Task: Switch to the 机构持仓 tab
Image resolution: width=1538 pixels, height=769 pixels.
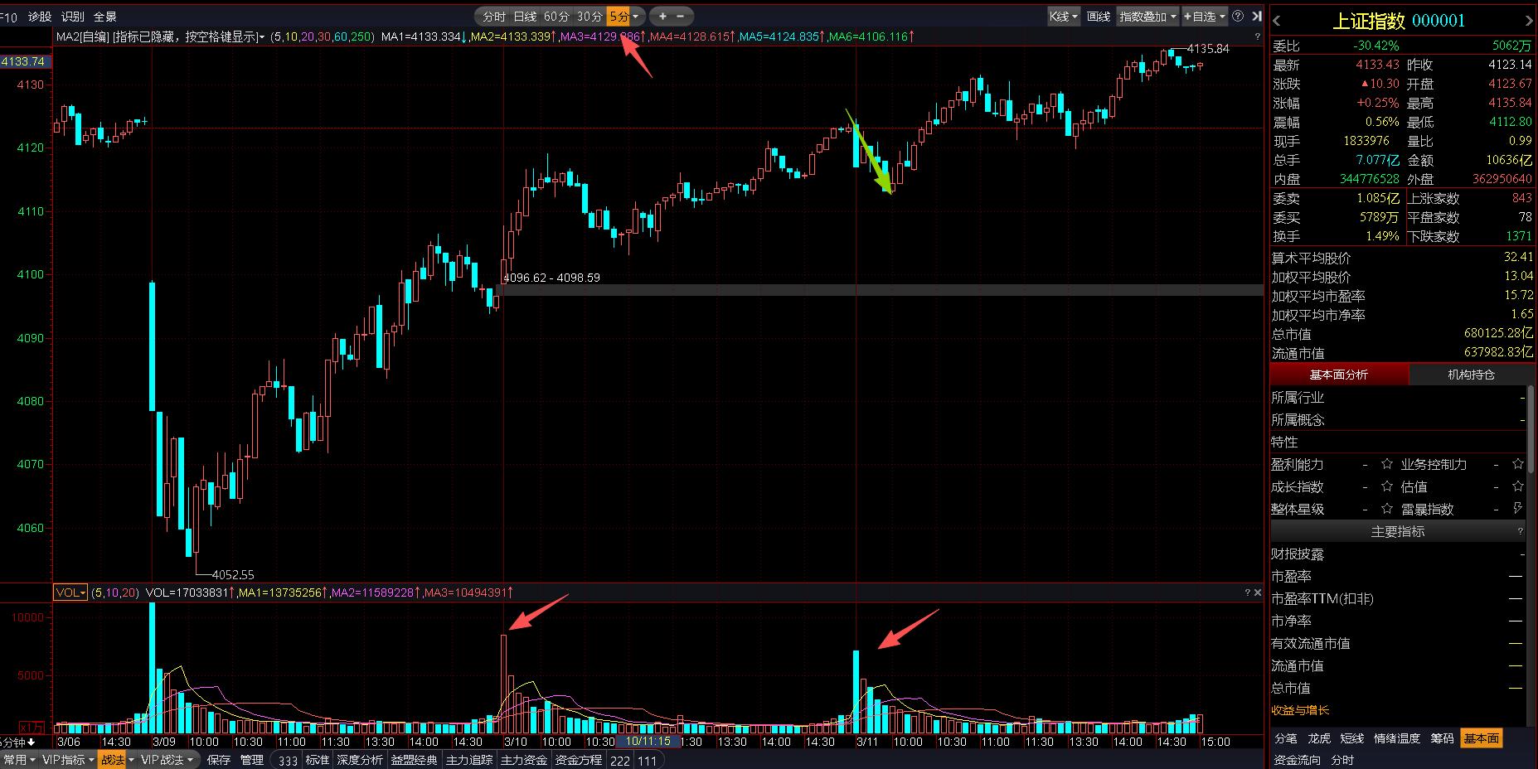Action: pos(1471,375)
